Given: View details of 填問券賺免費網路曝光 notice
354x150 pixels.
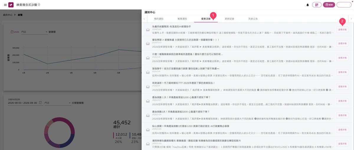Looking at the screenshot, I should 342,144.
